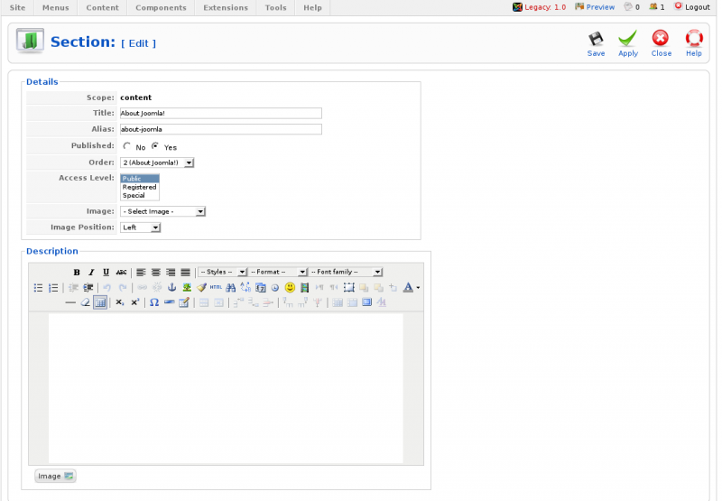Open the emoticon smiley picker

(x=290, y=288)
